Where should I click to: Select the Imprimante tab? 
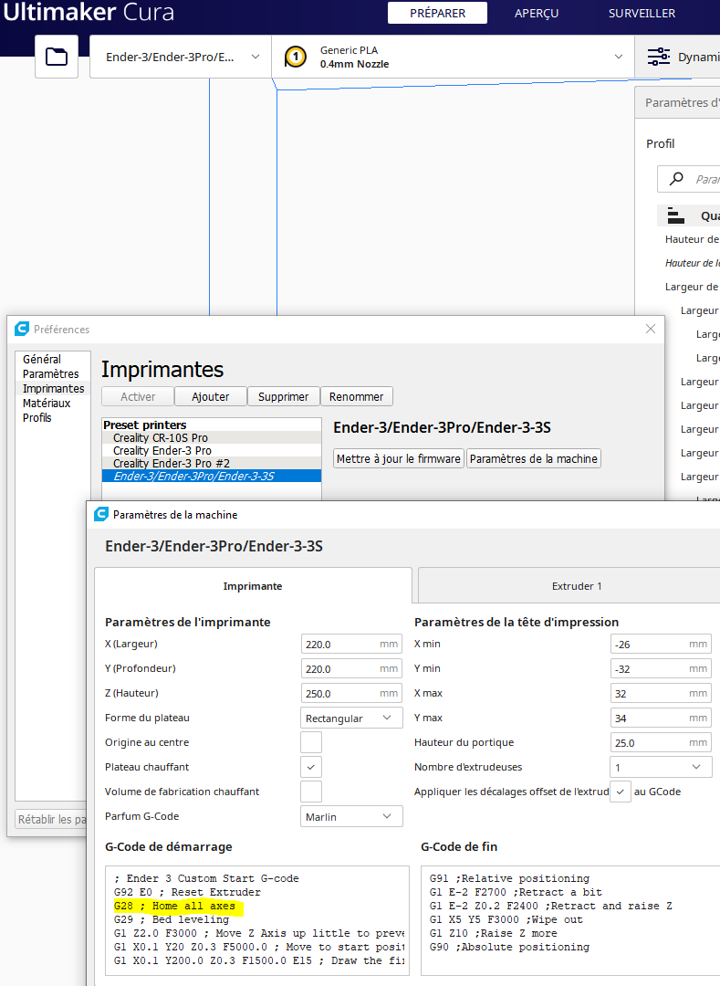pos(253,586)
